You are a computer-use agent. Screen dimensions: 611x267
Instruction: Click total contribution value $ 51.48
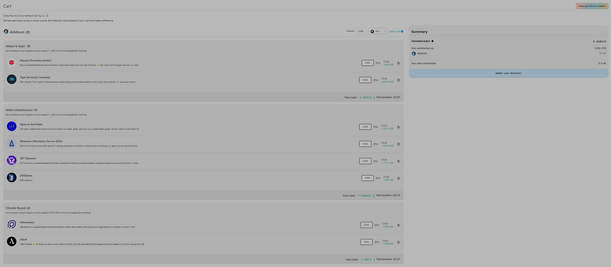pos(602,63)
